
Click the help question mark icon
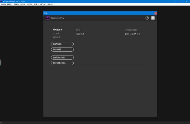tap(147, 18)
